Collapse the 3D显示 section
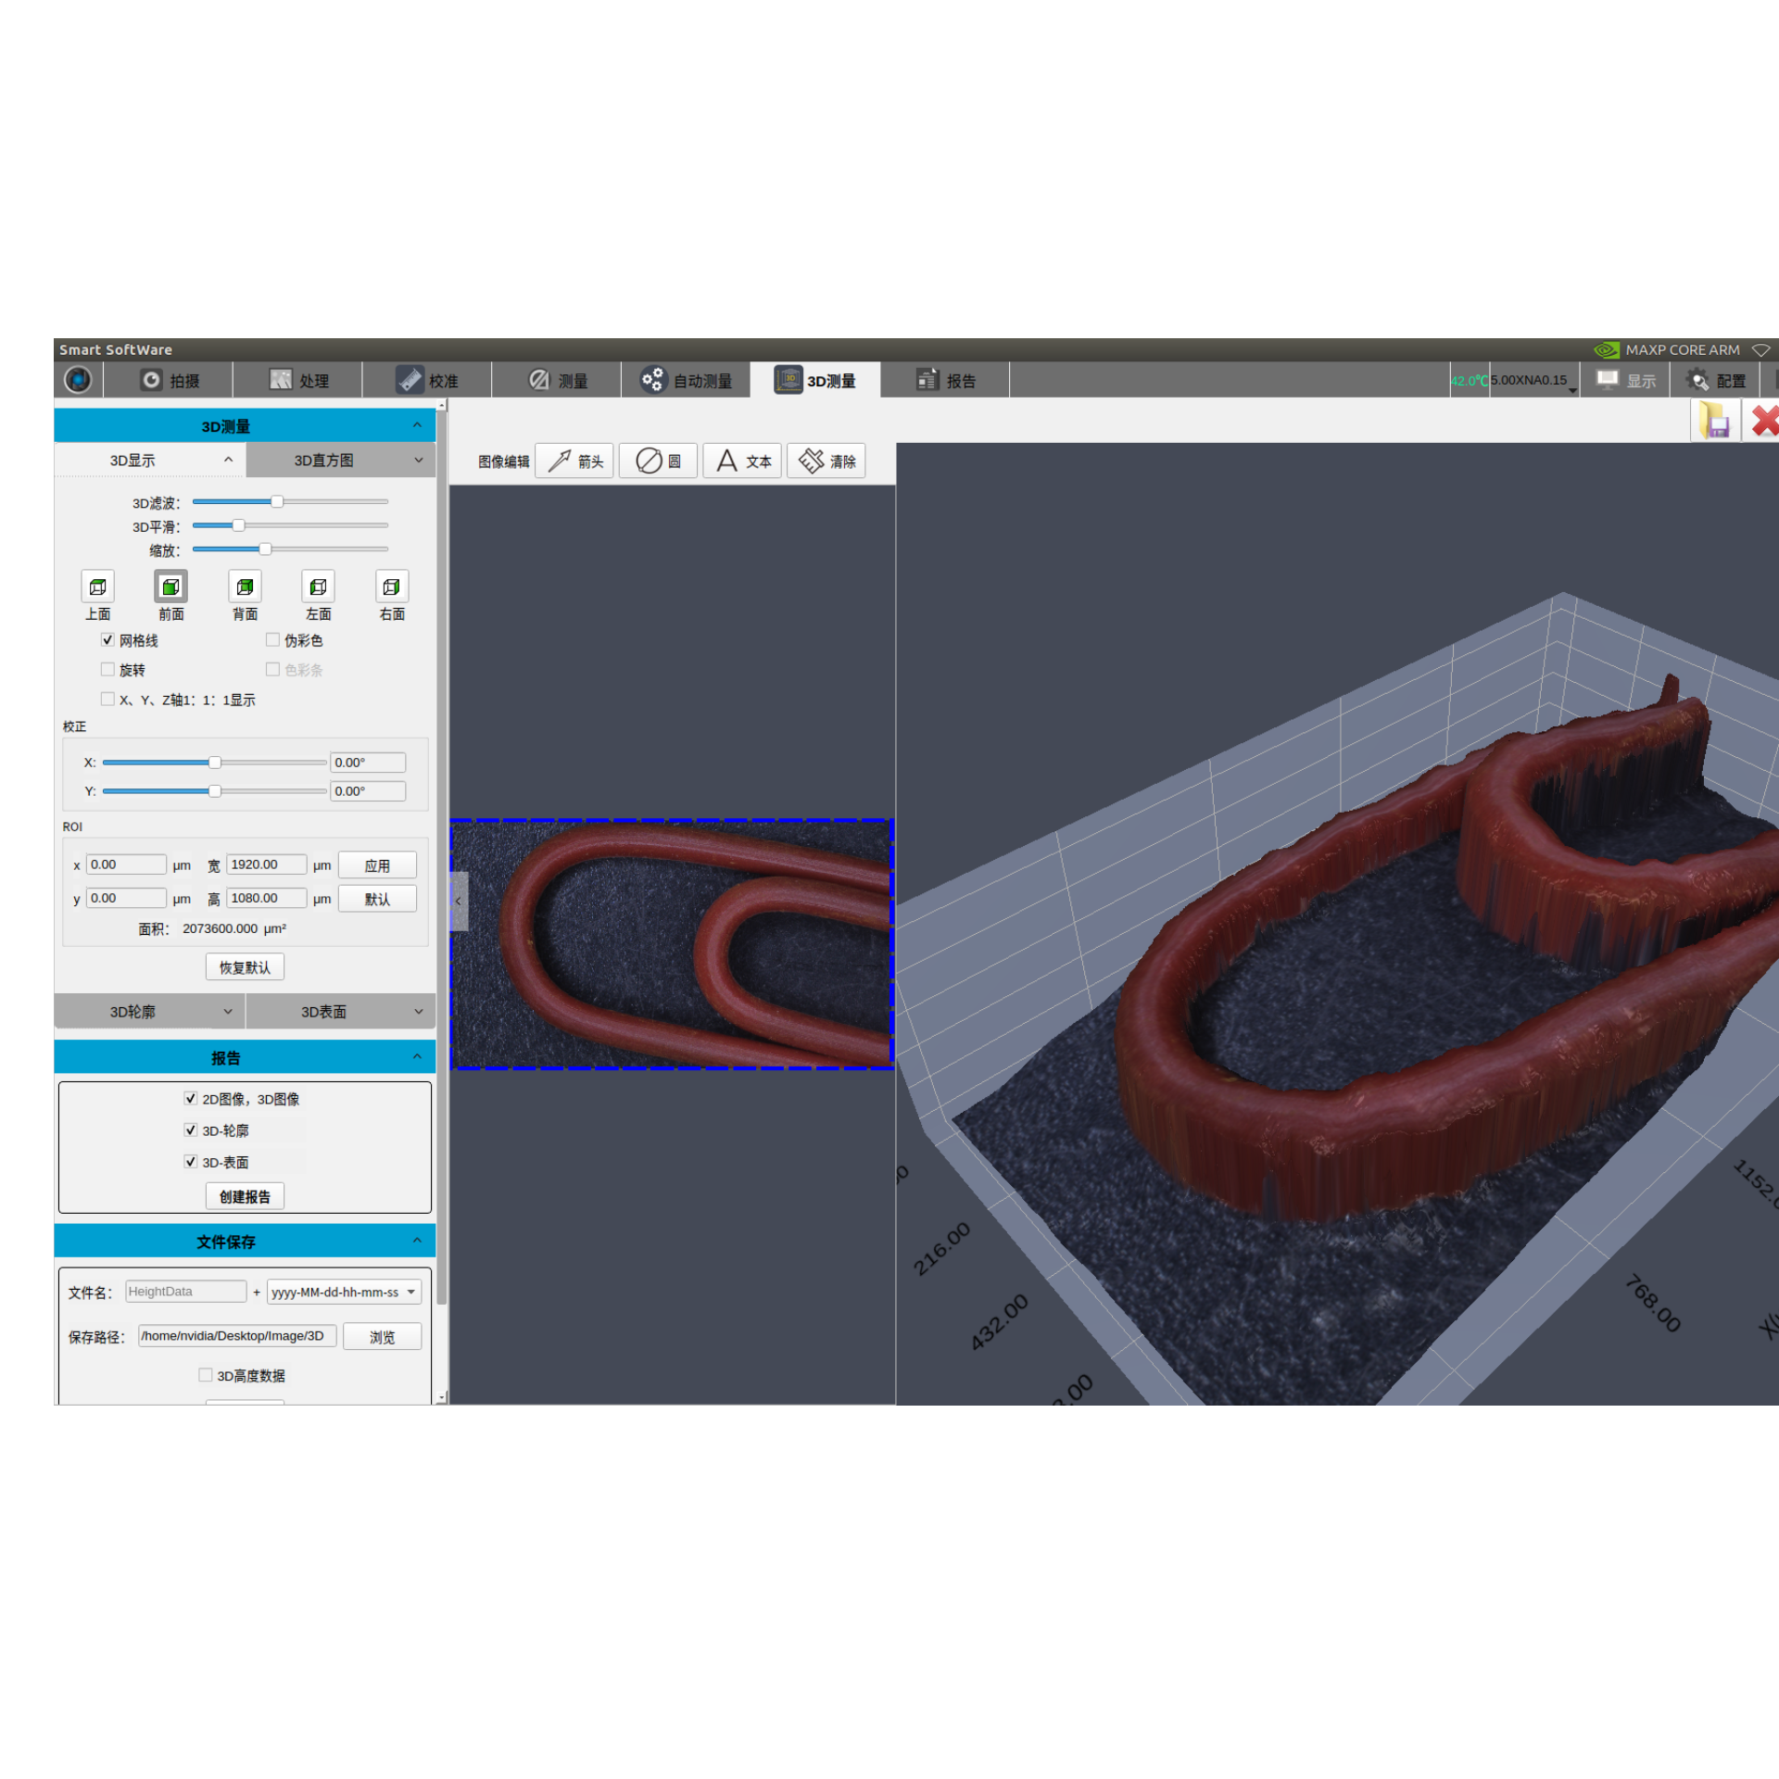1779x1779 pixels. point(150,460)
